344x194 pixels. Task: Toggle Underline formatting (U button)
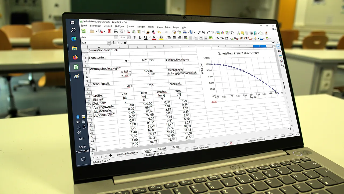[145, 38]
